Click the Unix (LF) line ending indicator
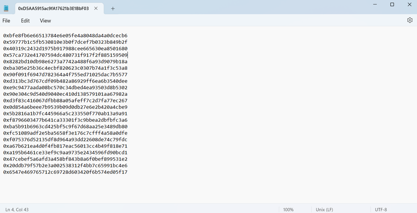This screenshot has width=417, height=213. click(x=325, y=210)
